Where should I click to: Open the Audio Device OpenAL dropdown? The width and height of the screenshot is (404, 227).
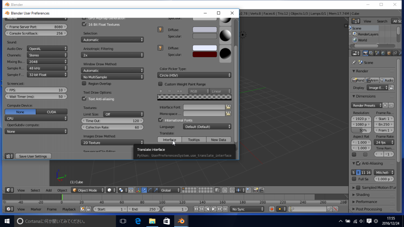coord(47,49)
